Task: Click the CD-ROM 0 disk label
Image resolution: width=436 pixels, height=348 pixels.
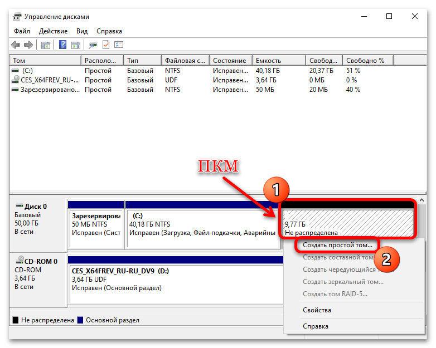Action: (38, 280)
